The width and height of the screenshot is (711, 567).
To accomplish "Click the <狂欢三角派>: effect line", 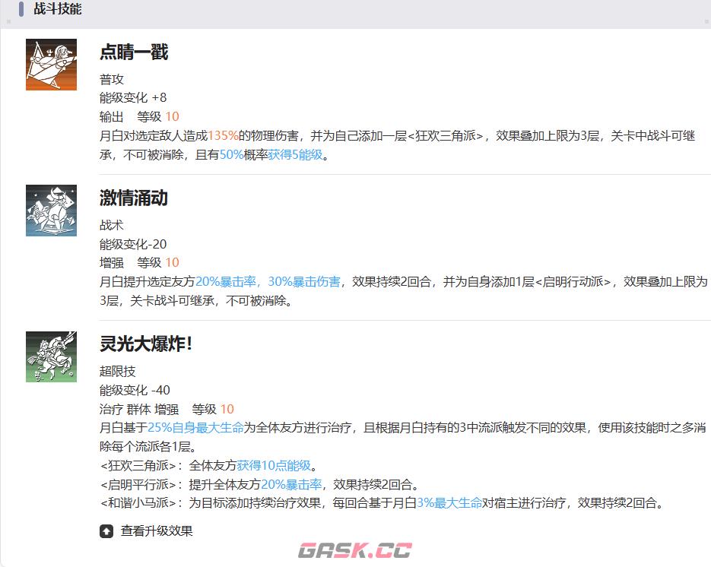I will pos(211,465).
